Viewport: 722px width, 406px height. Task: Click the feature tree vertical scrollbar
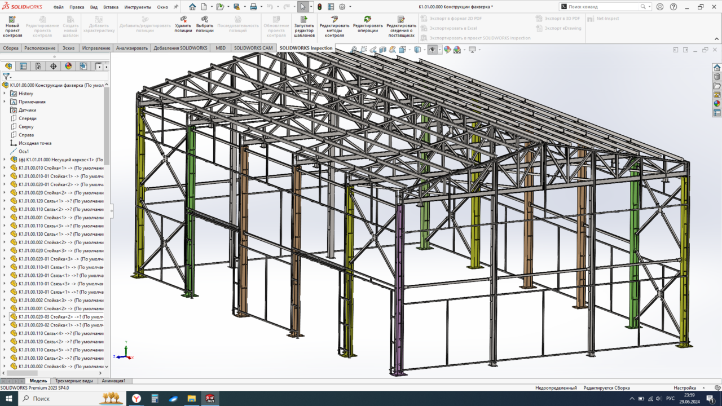click(x=107, y=125)
